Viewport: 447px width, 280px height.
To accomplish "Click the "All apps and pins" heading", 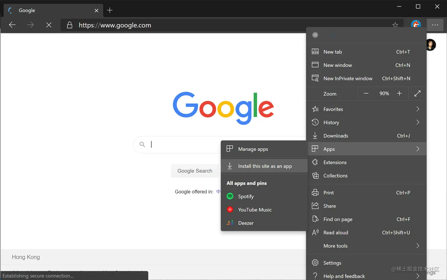I will tap(247, 183).
